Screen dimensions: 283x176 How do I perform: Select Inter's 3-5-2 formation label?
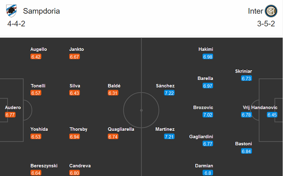[x=265, y=23]
